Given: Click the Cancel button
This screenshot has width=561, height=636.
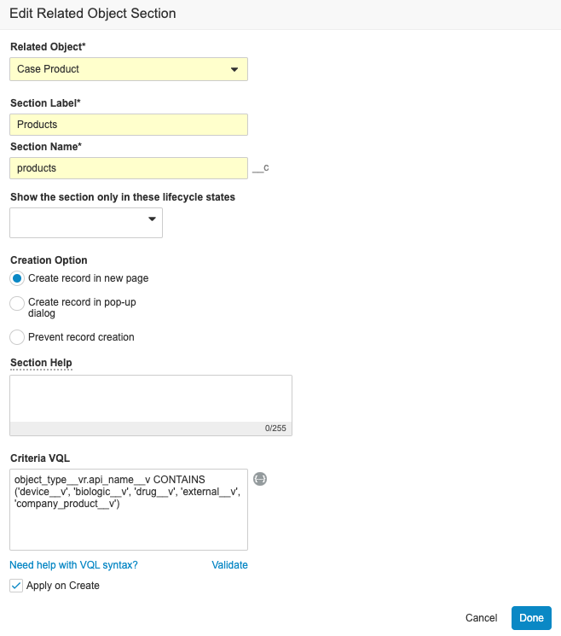Looking at the screenshot, I should [x=481, y=618].
